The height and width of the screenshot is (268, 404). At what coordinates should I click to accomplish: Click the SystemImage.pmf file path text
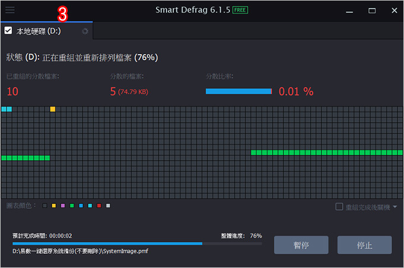pos(80,251)
